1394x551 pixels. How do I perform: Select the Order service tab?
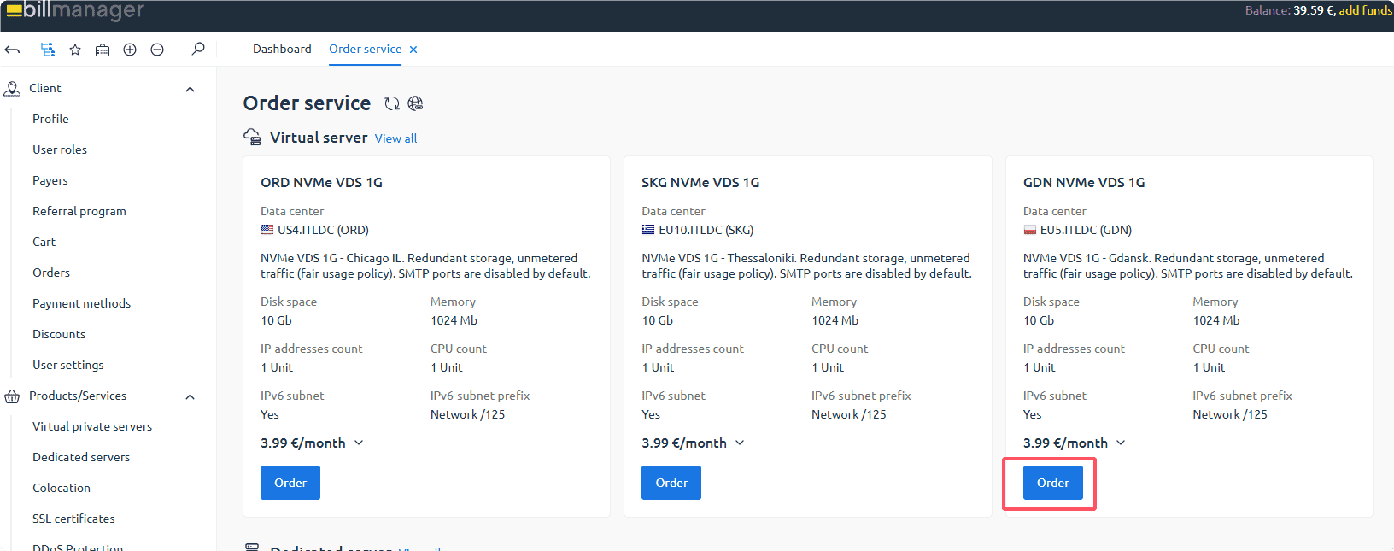[366, 49]
